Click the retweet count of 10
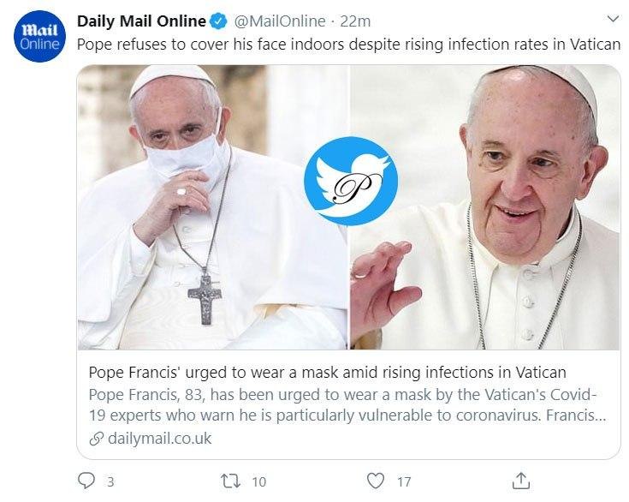The width and height of the screenshot is (629, 502). tap(258, 482)
